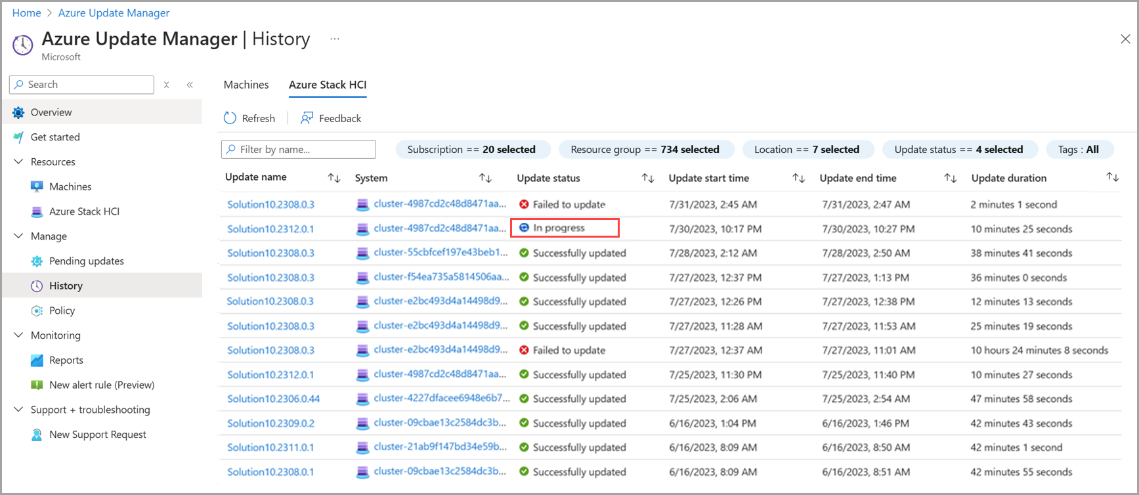Sort by Update end time arrows
The image size is (1139, 495).
click(950, 178)
